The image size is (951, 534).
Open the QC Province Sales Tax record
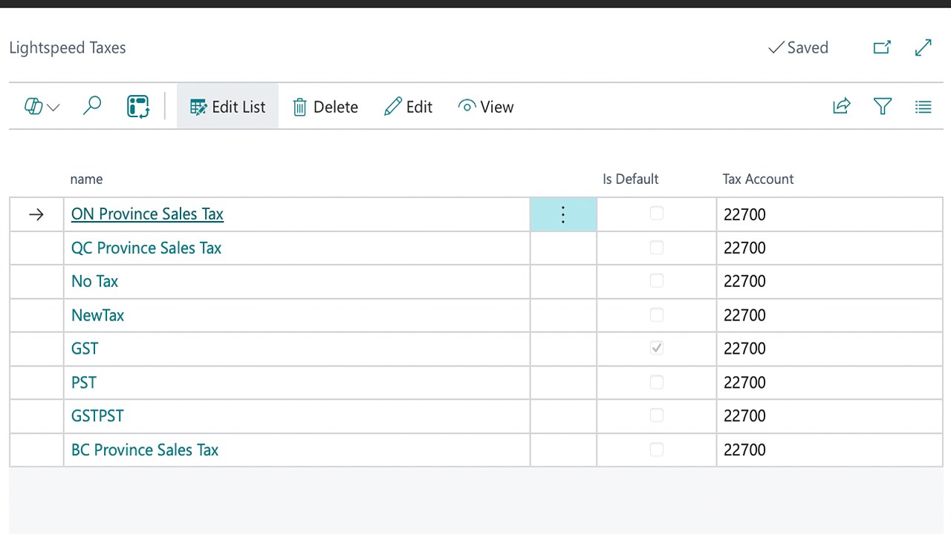point(146,248)
